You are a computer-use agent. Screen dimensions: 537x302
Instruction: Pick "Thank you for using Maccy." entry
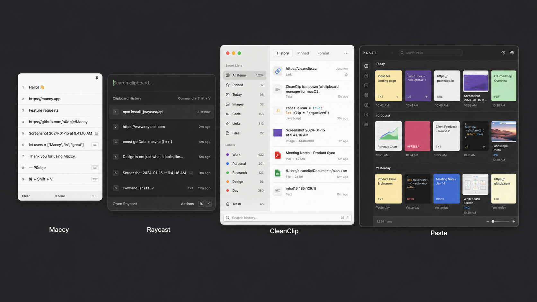(60, 156)
